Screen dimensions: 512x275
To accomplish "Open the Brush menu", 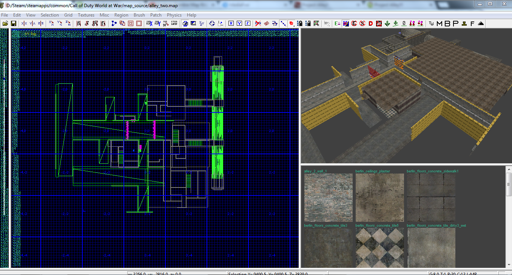I will tap(139, 15).
